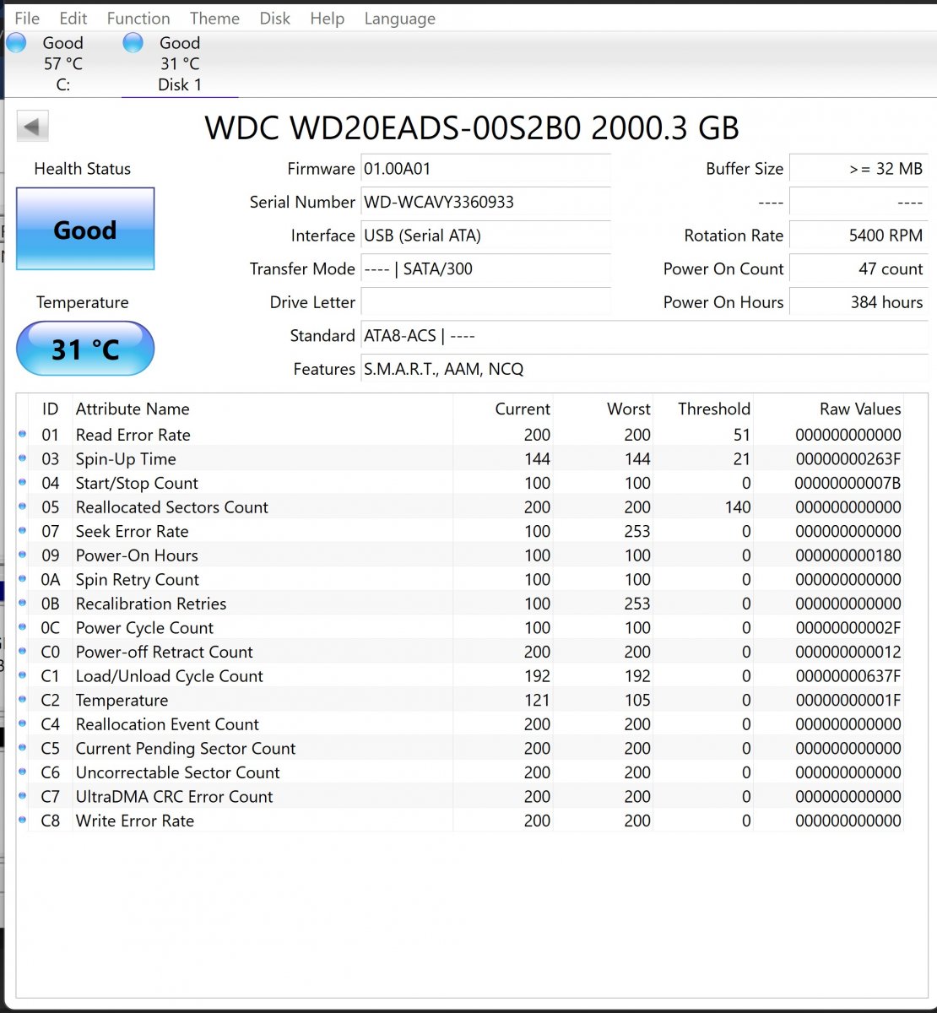The image size is (937, 1013).
Task: Click the blue status orb for Disk 1
Action: click(x=133, y=42)
